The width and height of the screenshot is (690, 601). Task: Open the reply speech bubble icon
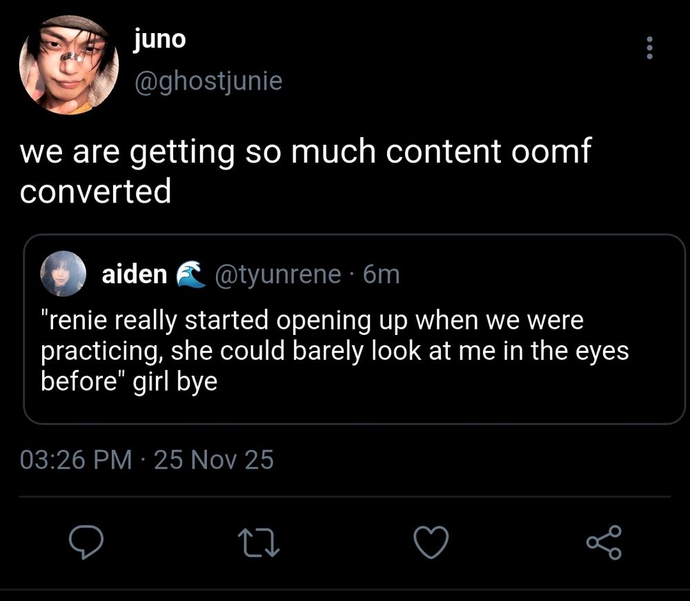pyautogui.click(x=87, y=542)
